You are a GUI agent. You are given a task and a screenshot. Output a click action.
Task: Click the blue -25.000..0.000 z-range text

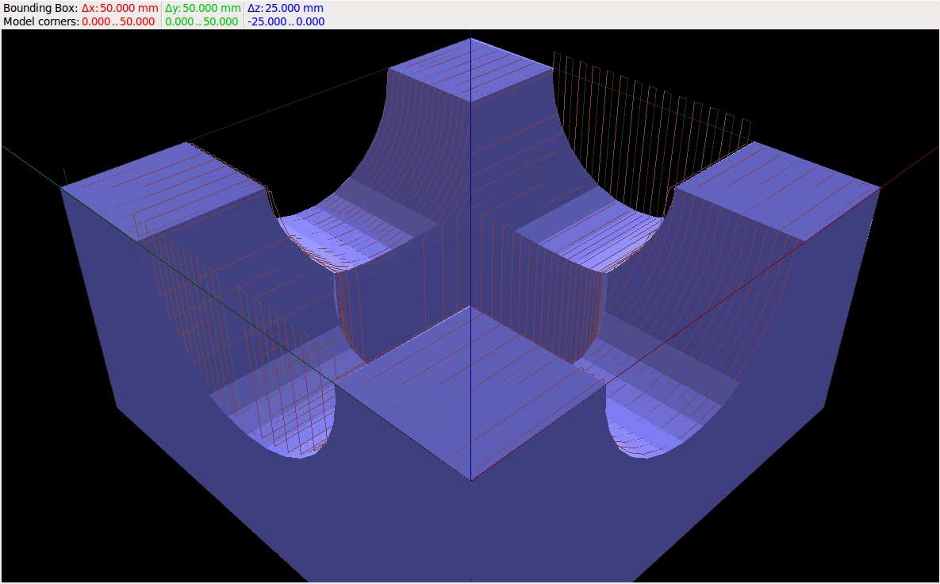pos(286,21)
